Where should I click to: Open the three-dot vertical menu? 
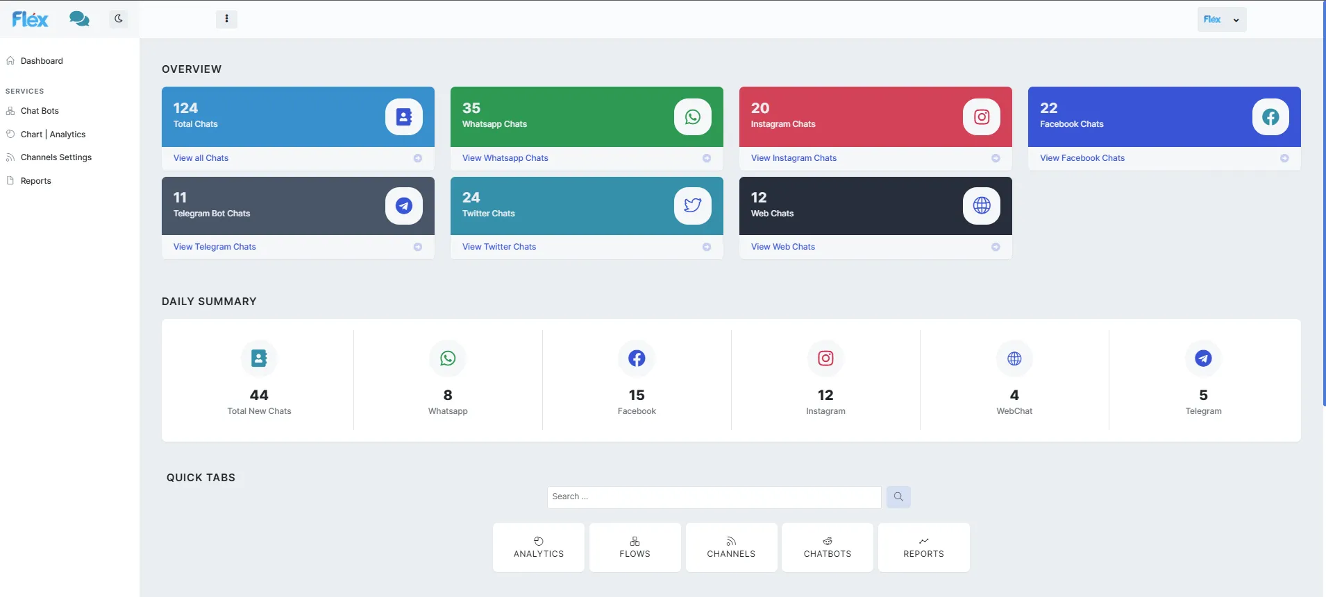(x=226, y=19)
